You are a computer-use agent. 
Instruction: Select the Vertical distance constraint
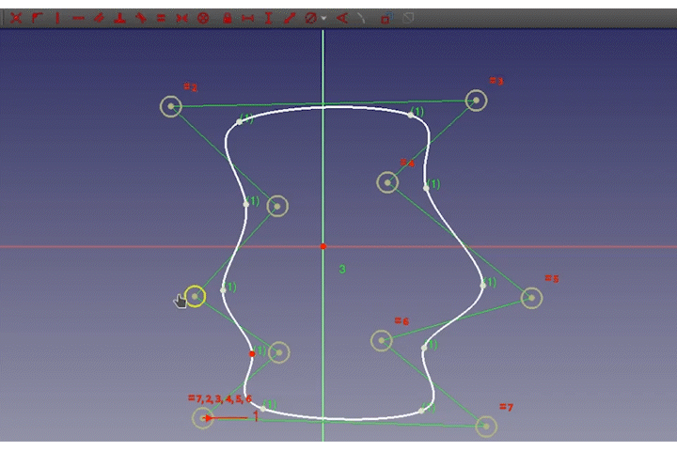click(269, 17)
